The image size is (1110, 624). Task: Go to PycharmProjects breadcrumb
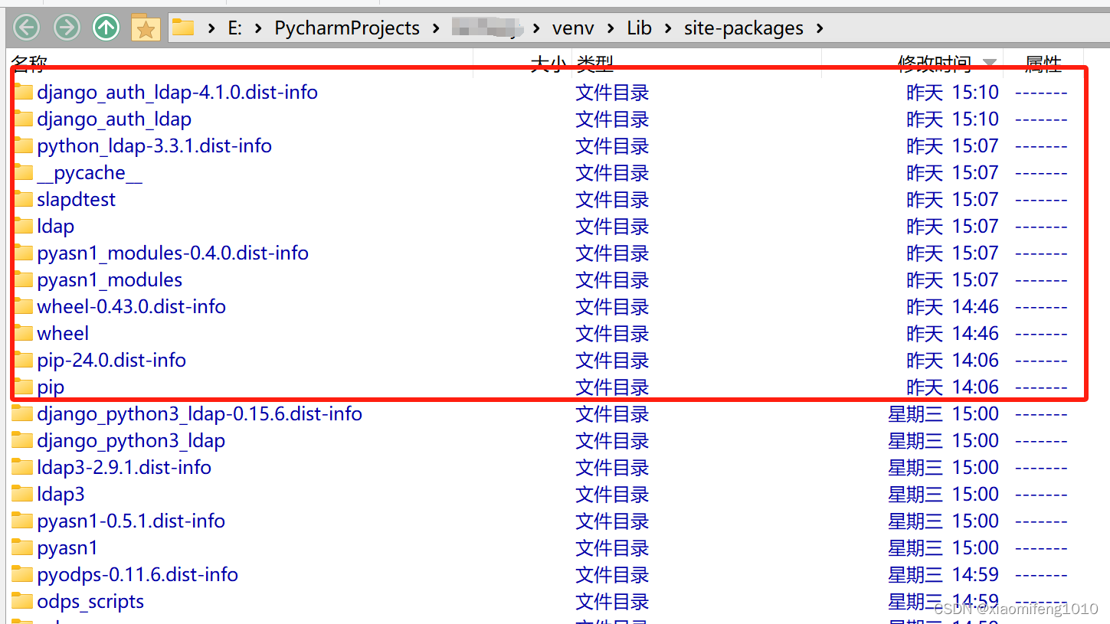[x=347, y=28]
